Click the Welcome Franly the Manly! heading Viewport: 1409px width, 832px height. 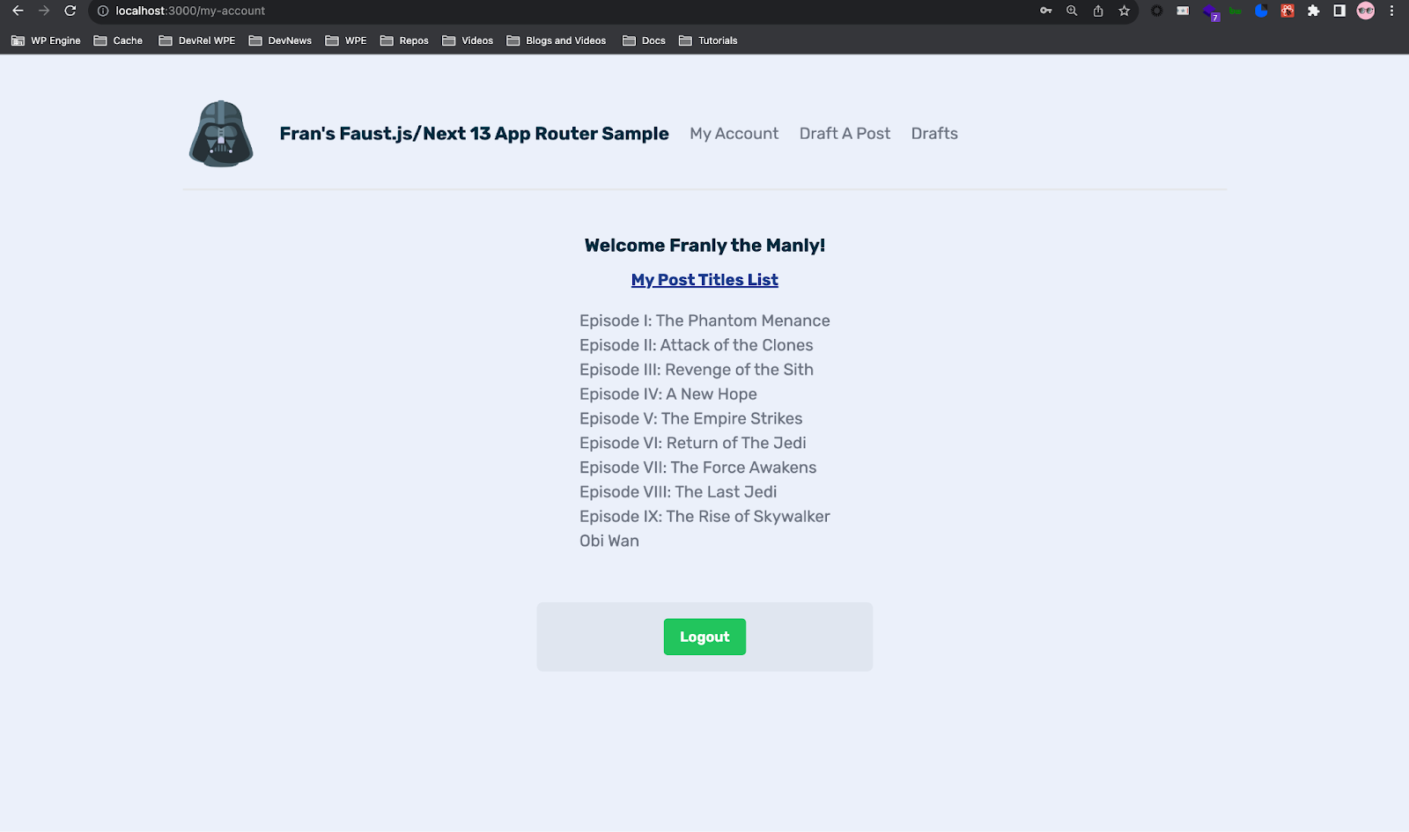(x=704, y=246)
